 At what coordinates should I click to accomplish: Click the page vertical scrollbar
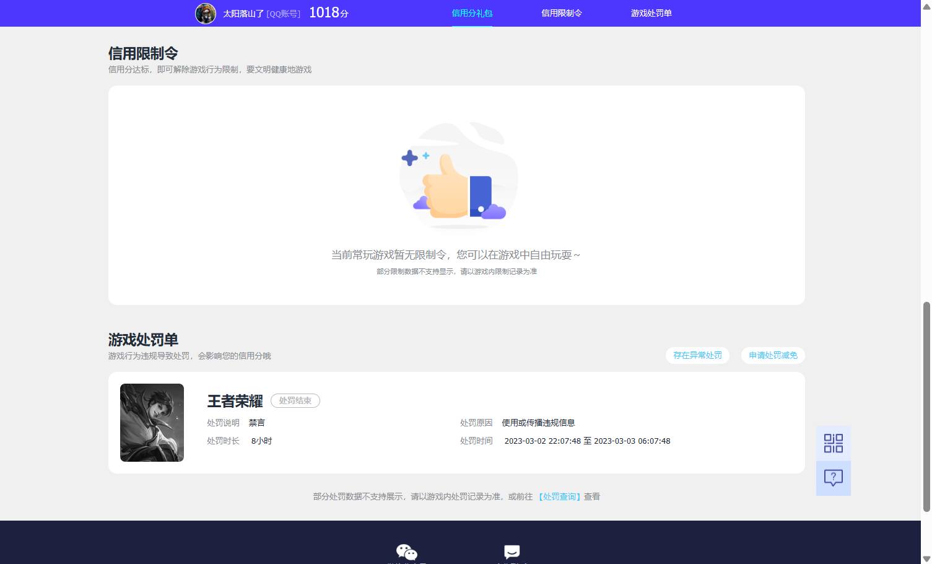click(x=926, y=407)
